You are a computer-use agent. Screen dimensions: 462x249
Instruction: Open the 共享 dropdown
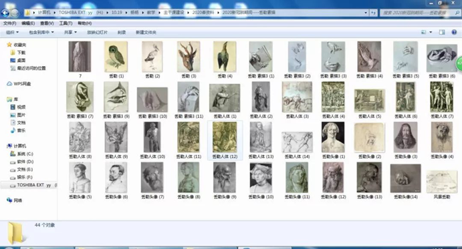coord(70,32)
